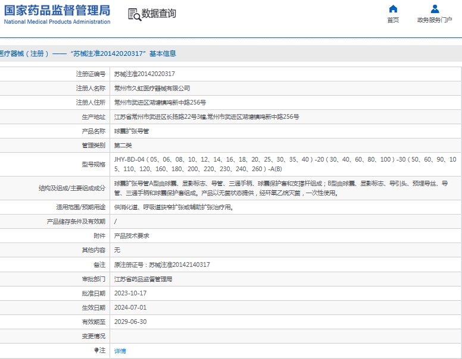This screenshot has width=462, height=359.
Task: Click the approving department 江苏省药品监督管理局
Action: (x=143, y=279)
